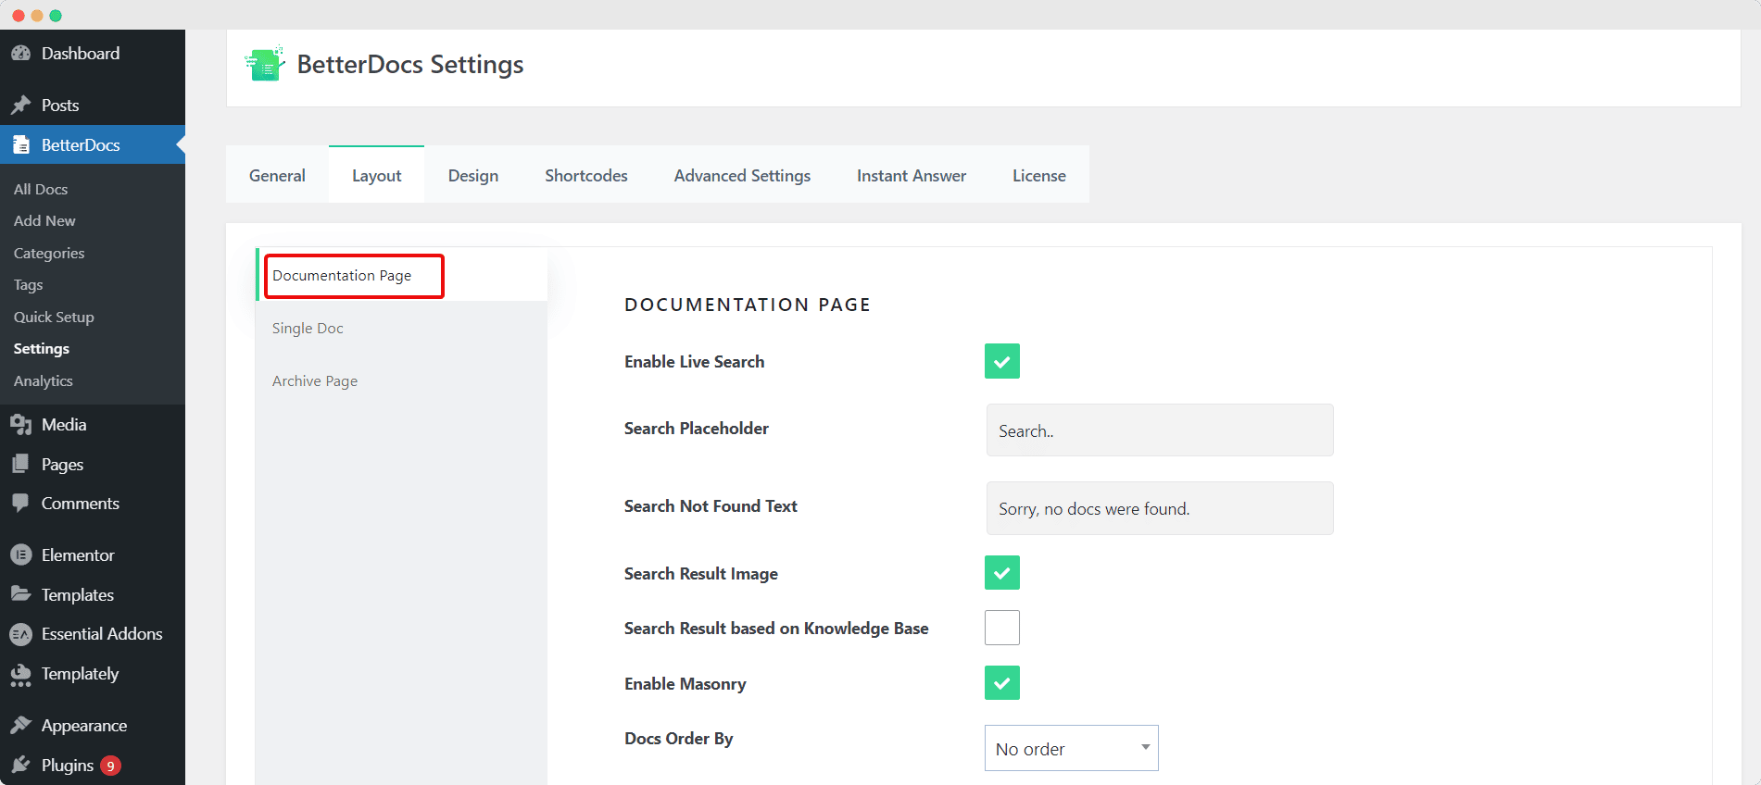Open the Essential Addons menu item
Image resolution: width=1761 pixels, height=785 pixels.
[93, 634]
